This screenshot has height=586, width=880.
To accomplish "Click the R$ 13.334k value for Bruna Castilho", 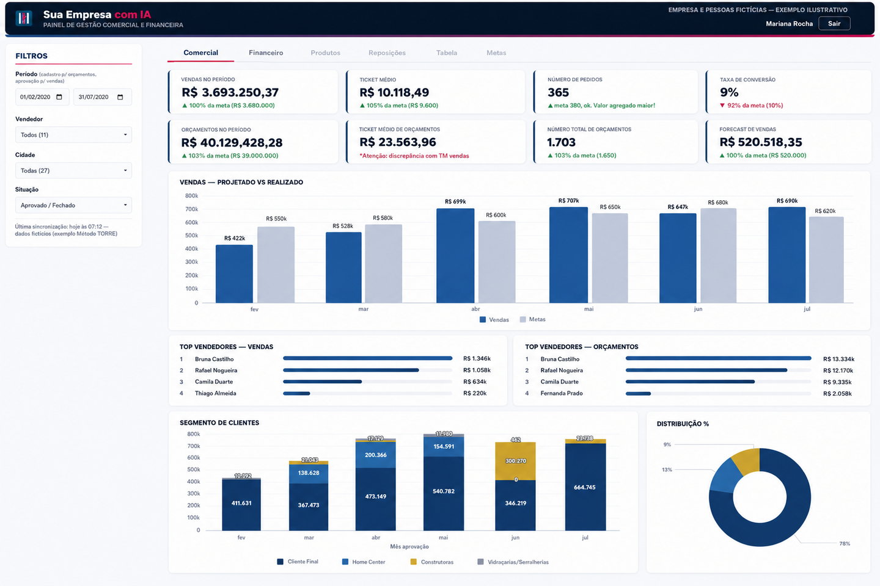I will tap(838, 359).
